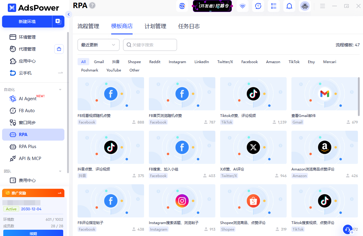Select the RPA sidebar item
The height and width of the screenshot is (236, 363).
[33, 135]
